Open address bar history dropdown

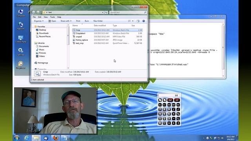click(103, 12)
